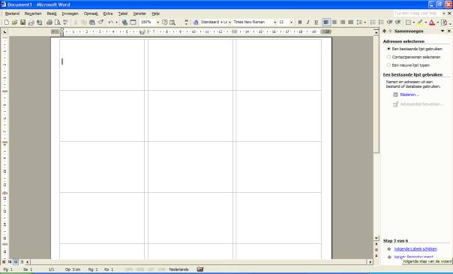Viewport: 453px width, 274px height.
Task: Expand the 100% zoom dropdown
Action: (x=157, y=23)
